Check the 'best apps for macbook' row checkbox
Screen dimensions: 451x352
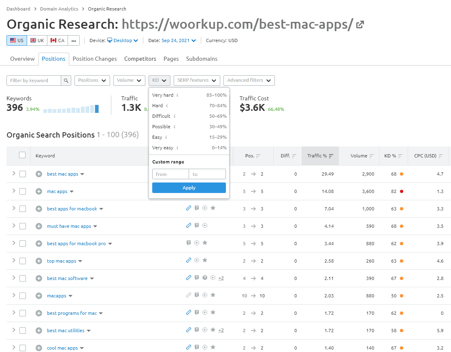[x=23, y=209]
